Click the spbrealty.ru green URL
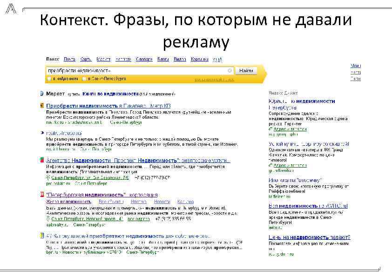The width and height of the screenshot is (392, 277). (x=57, y=225)
